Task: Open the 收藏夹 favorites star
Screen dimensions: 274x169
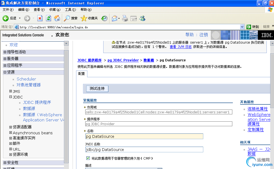Action: click(89, 18)
